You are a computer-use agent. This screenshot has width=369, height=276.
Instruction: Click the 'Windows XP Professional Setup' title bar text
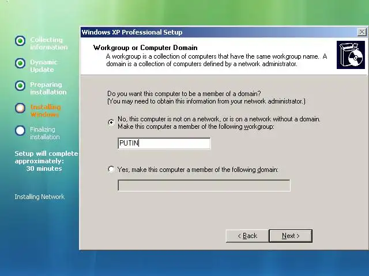click(x=132, y=32)
